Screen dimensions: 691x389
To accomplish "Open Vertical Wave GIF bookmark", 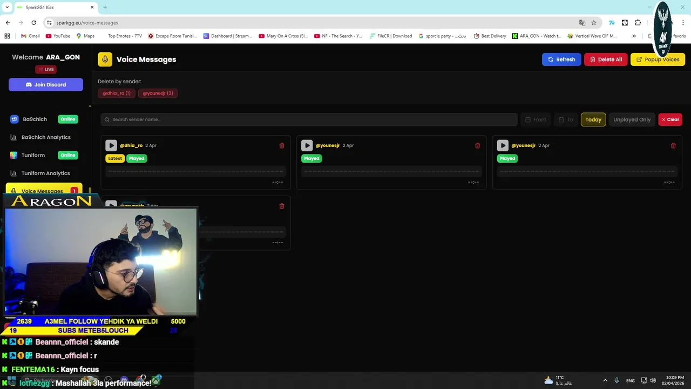I will [x=592, y=36].
